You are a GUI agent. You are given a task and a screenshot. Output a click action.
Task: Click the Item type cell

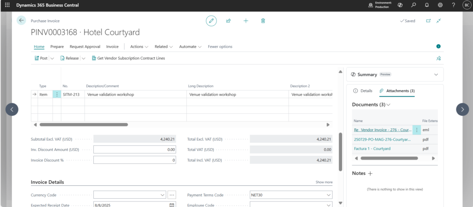tap(45, 94)
